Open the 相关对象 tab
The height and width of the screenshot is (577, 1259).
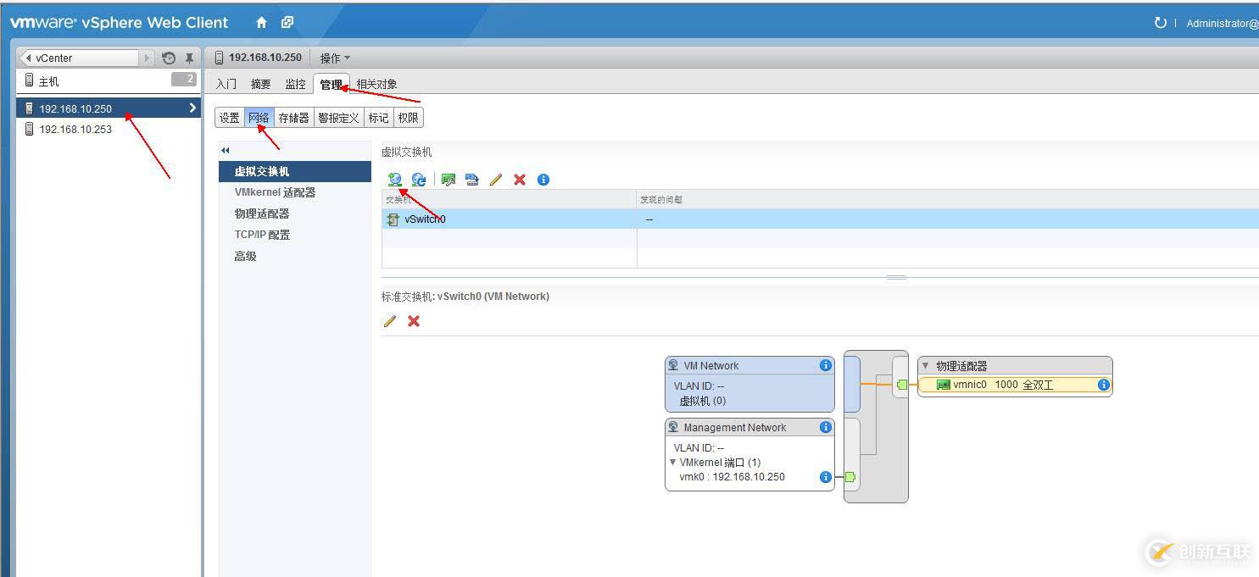coord(376,84)
